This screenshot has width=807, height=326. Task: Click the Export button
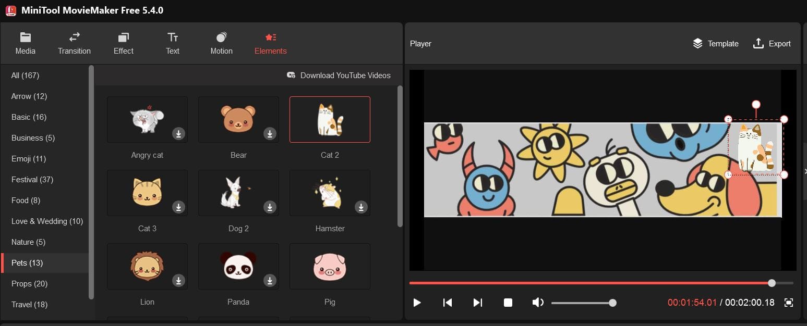click(772, 44)
